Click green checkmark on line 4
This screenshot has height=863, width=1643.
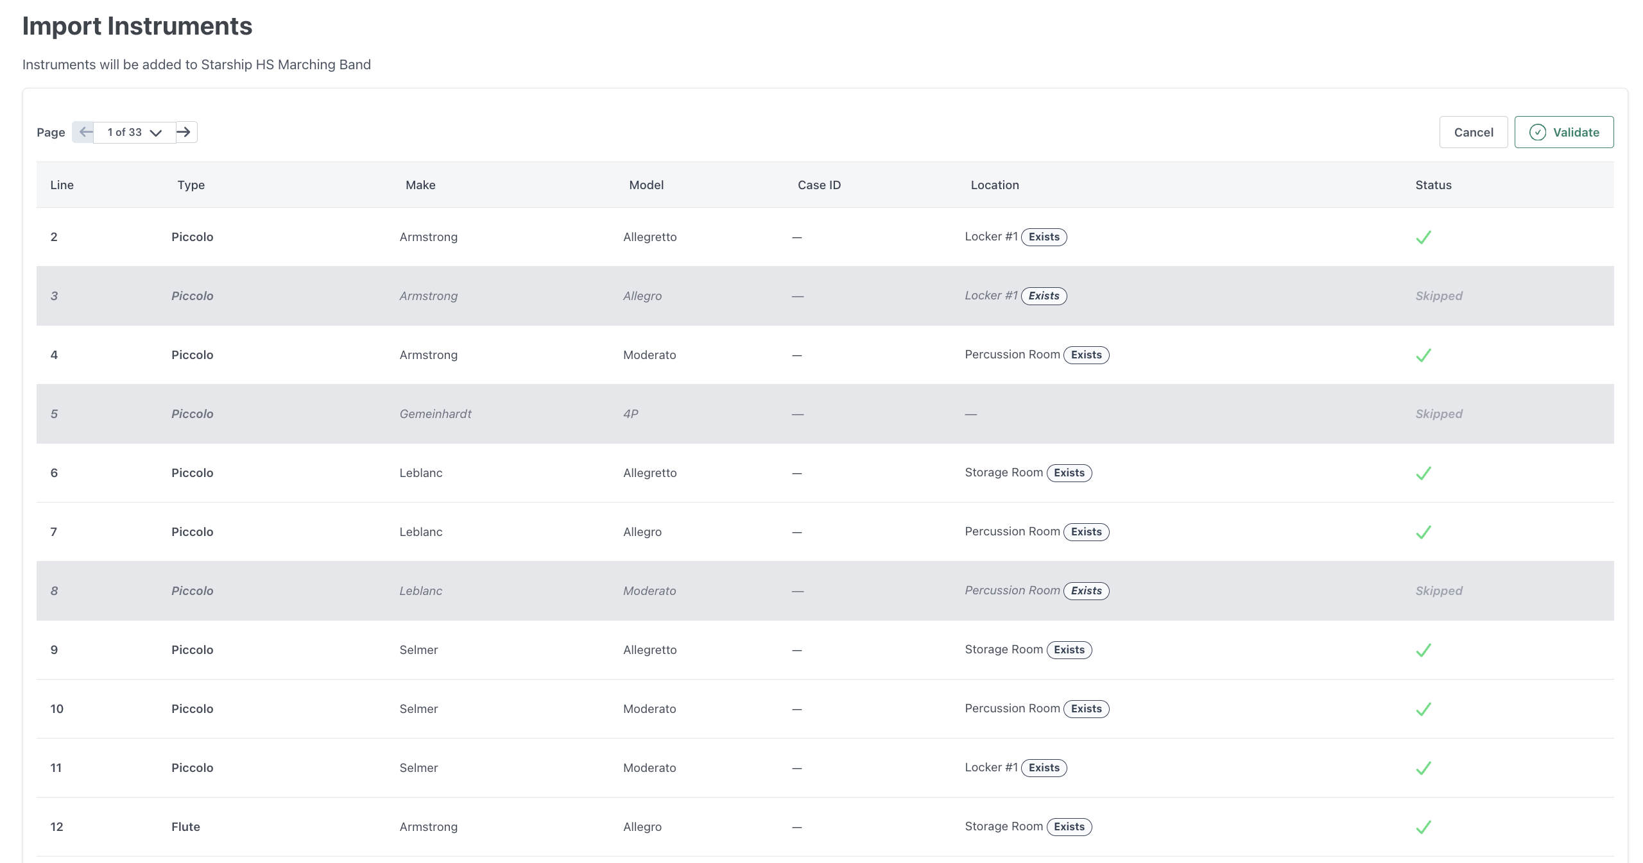point(1423,355)
